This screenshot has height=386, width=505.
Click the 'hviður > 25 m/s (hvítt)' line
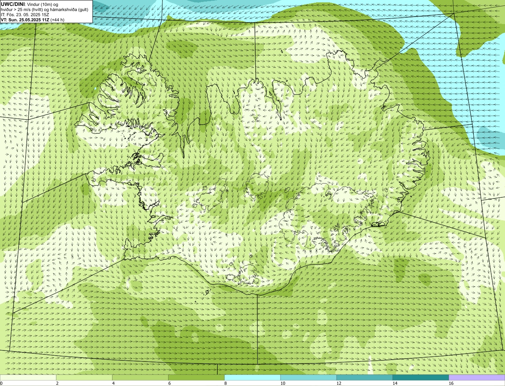(x=44, y=9)
